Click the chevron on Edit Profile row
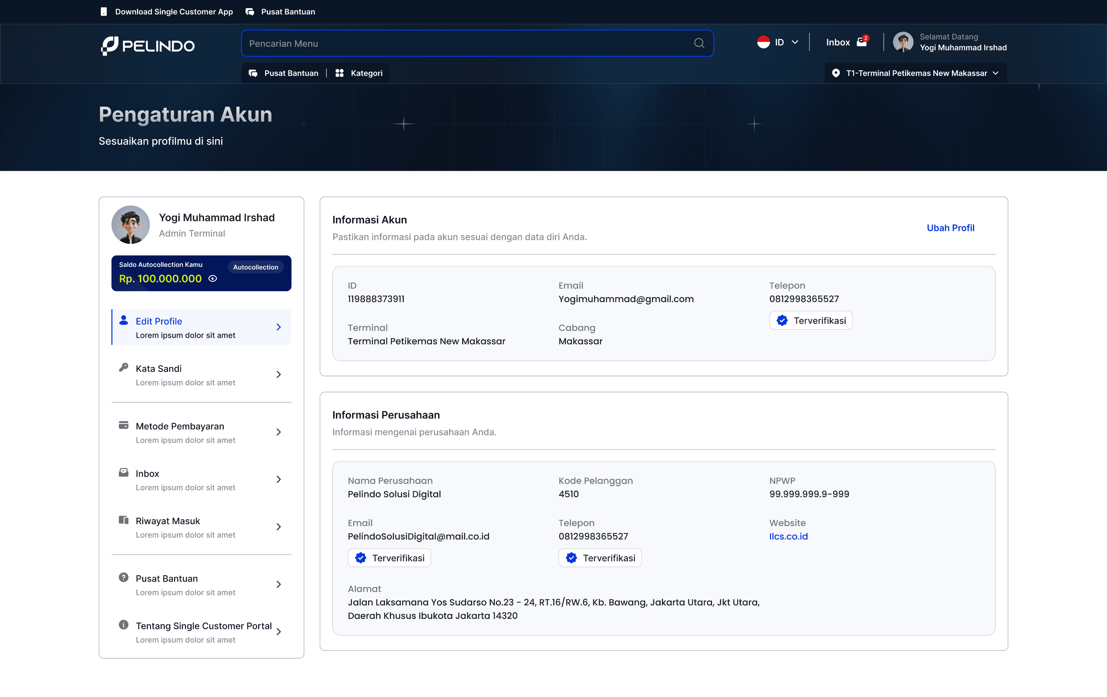The height and width of the screenshot is (697, 1107). 278,327
